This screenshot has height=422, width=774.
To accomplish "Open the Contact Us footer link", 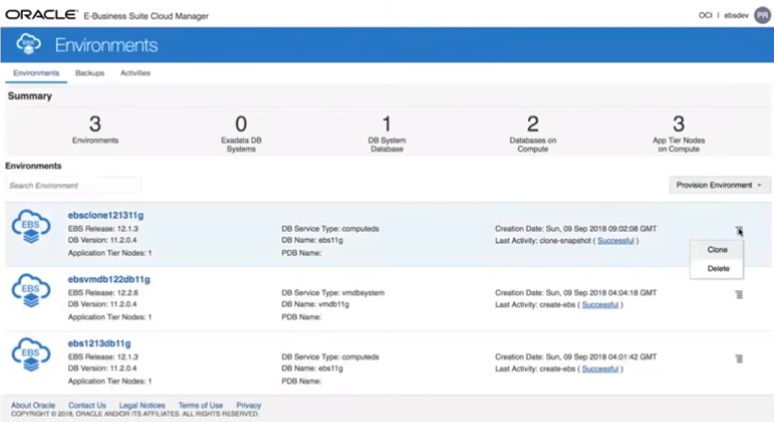I will coord(87,405).
